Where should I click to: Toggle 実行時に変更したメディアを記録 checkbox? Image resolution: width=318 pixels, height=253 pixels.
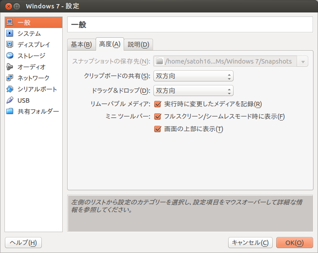point(157,104)
